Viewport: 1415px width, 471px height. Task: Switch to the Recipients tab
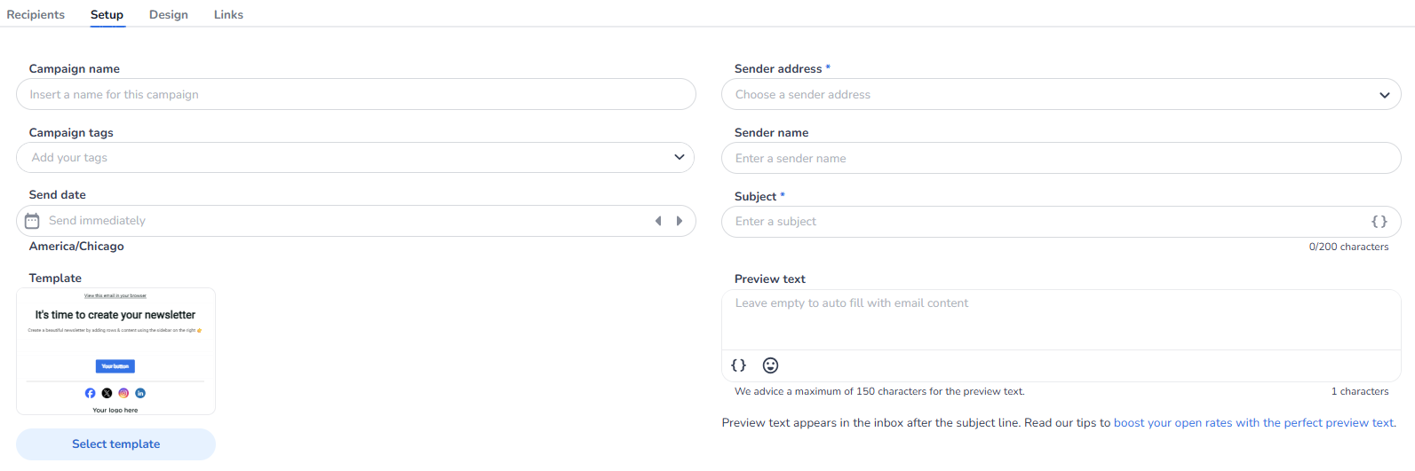click(36, 14)
